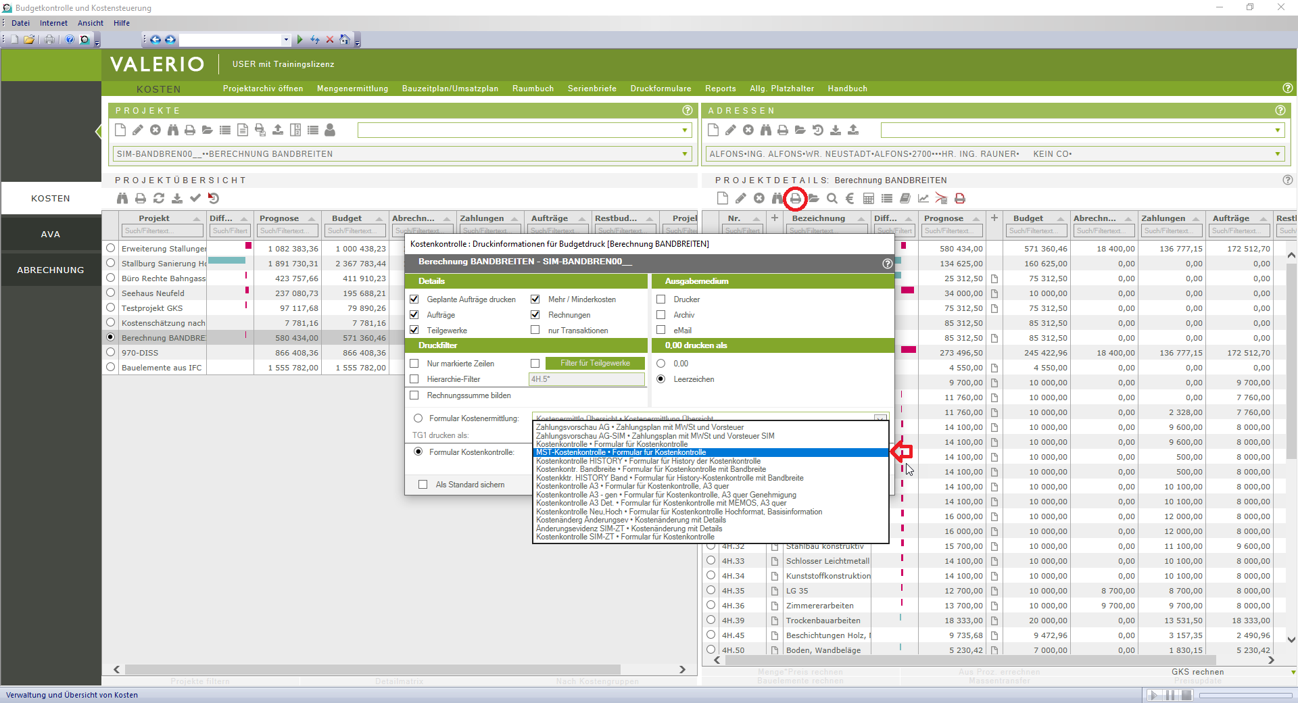The width and height of the screenshot is (1298, 703).
Task: Open the calculator icon in Projektdetails toolbar
Action: click(x=869, y=199)
